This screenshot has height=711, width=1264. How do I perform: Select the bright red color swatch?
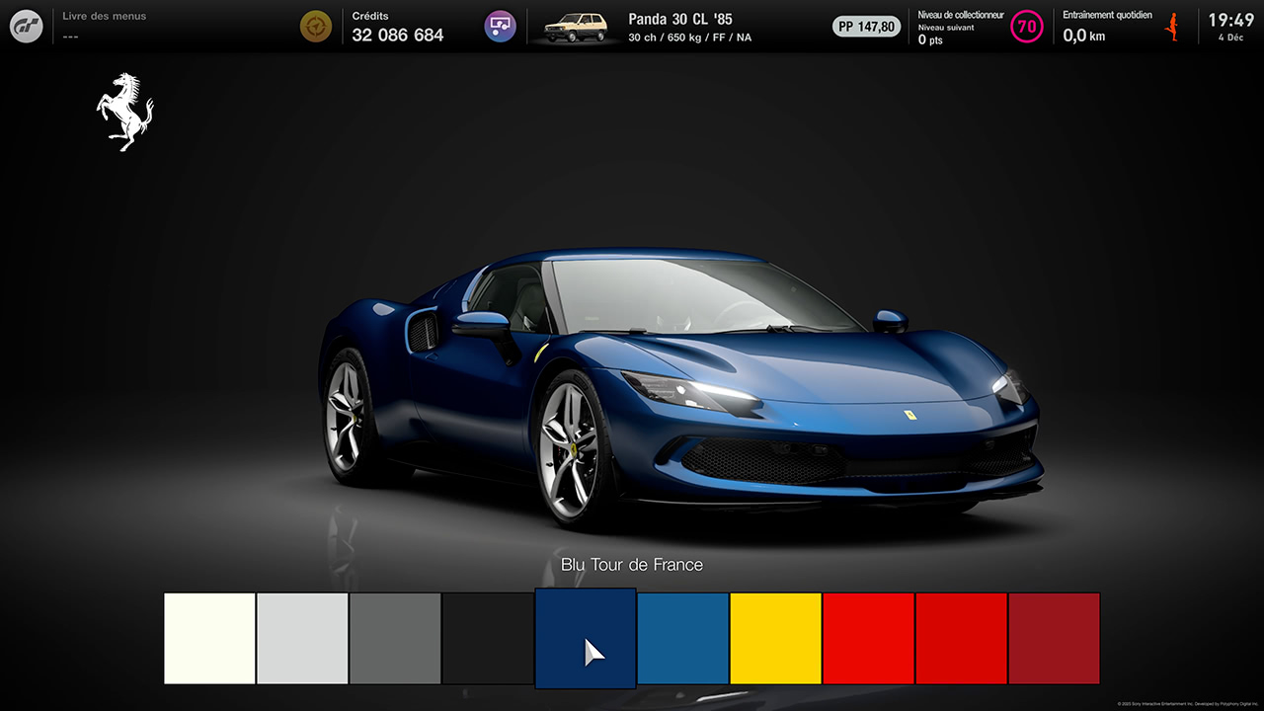click(x=868, y=638)
